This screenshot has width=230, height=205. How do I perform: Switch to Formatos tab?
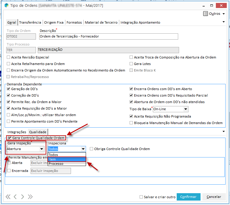[x=74, y=22]
